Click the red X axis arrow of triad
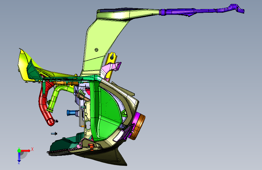 click(25, 151)
